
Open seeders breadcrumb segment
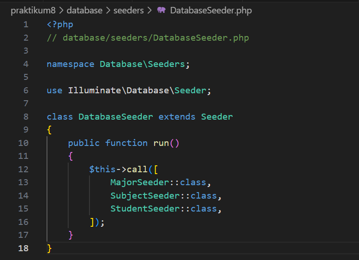(129, 10)
